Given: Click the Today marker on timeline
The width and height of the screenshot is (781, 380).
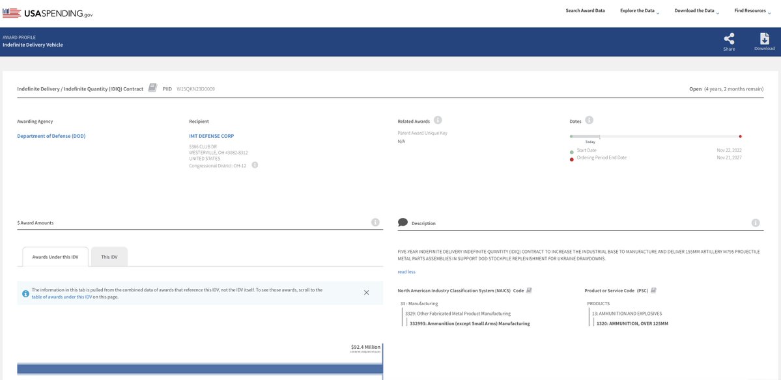Looking at the screenshot, I should pyautogui.click(x=590, y=142).
